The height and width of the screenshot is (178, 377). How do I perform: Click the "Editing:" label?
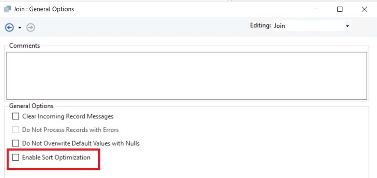pos(260,26)
